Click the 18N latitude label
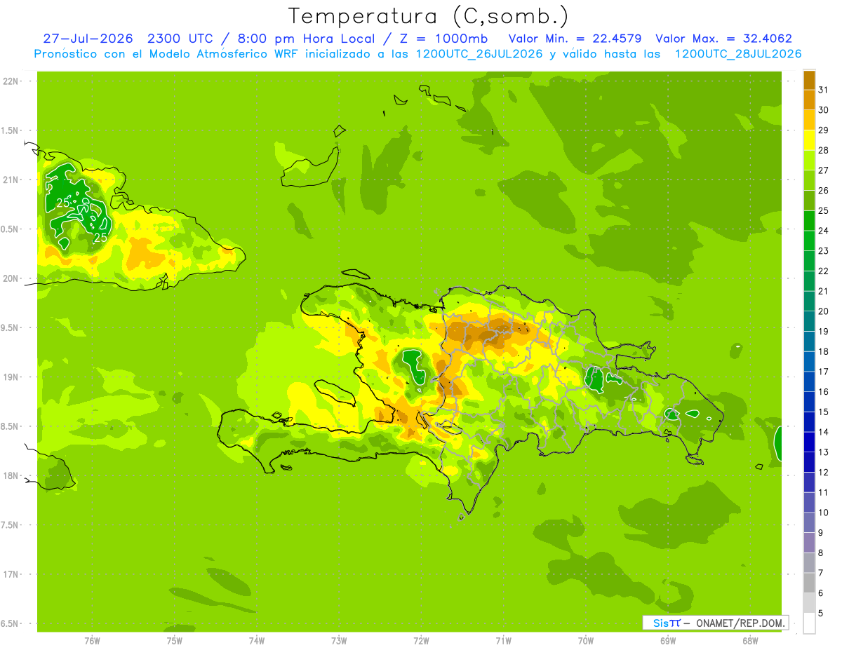This screenshot has width=842, height=650. click(12, 475)
